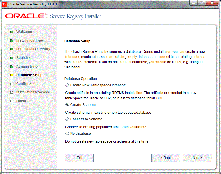The height and width of the screenshot is (174, 221).
Task: Click the green marker beside Installation Type
Action: coord(12,41)
